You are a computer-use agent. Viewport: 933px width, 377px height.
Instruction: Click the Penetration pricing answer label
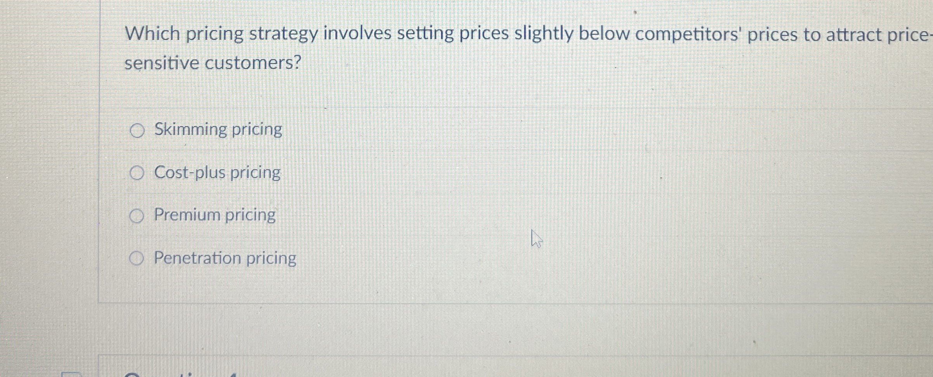click(224, 259)
